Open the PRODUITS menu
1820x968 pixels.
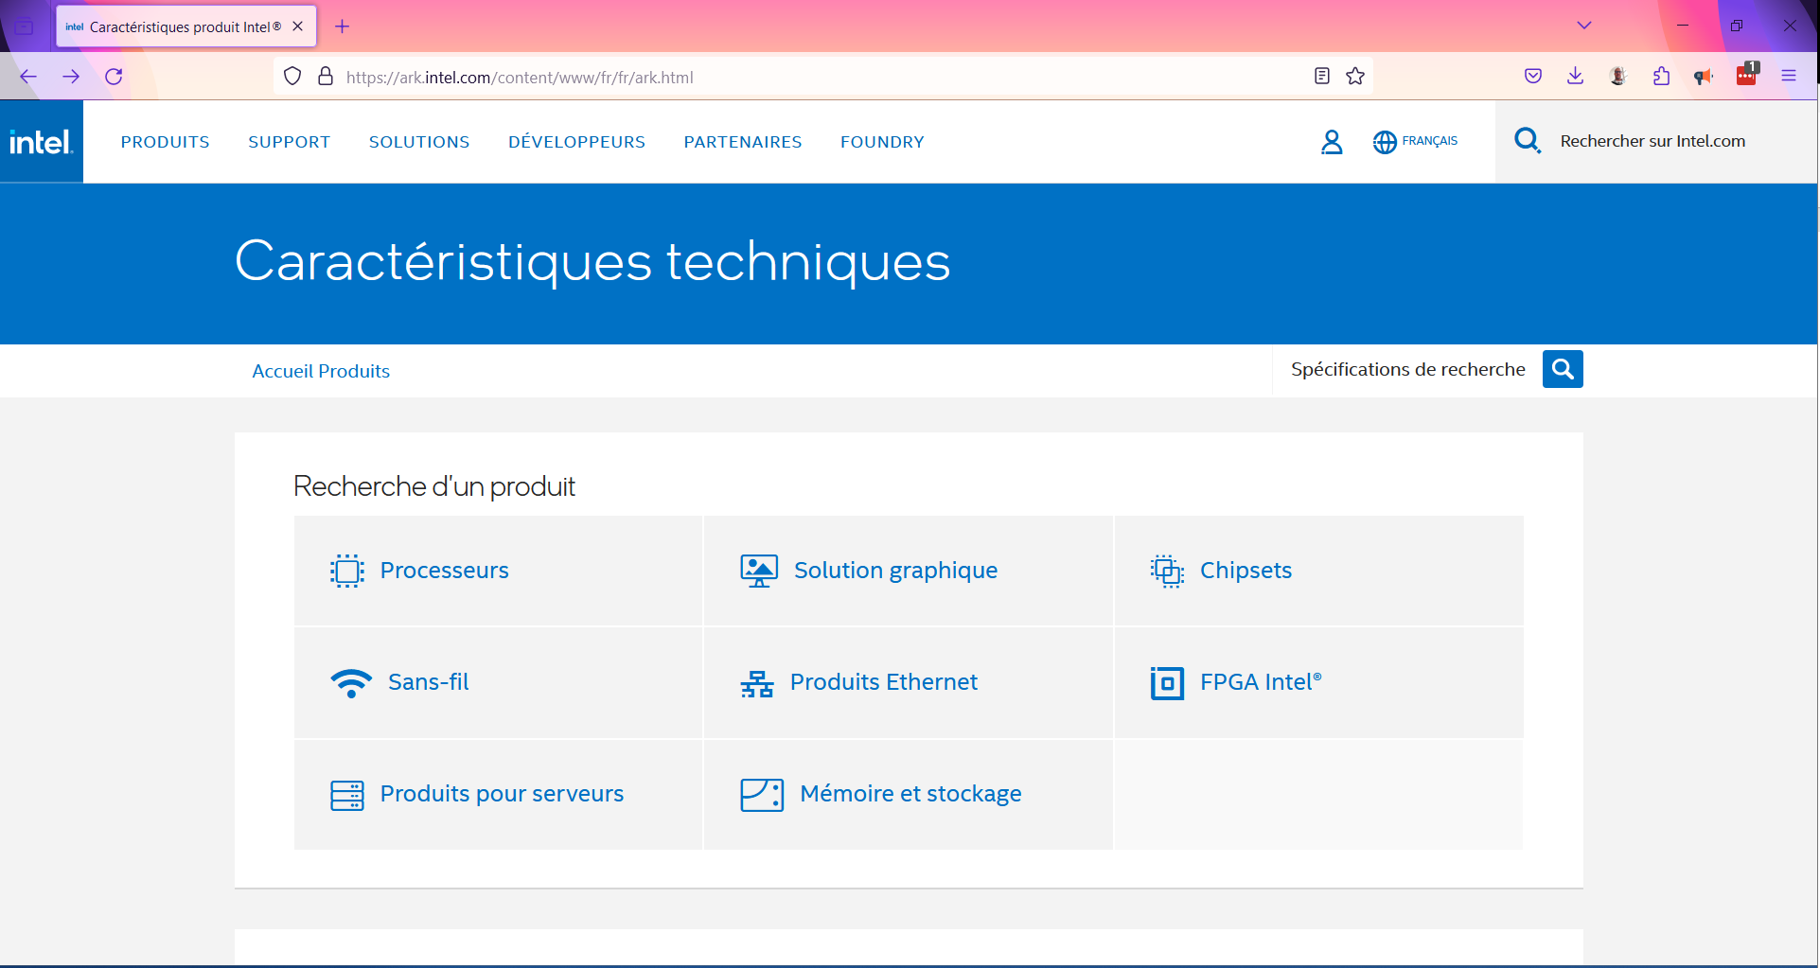(166, 142)
